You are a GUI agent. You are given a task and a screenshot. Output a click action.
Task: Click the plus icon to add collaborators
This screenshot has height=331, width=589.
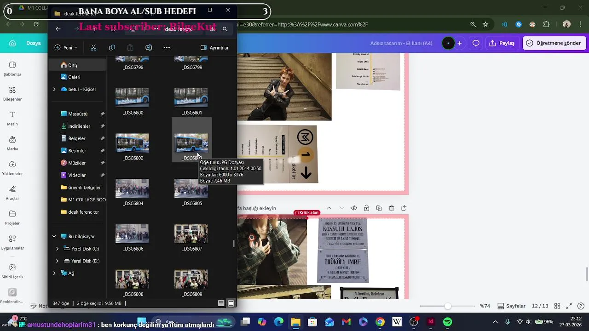coord(459,43)
